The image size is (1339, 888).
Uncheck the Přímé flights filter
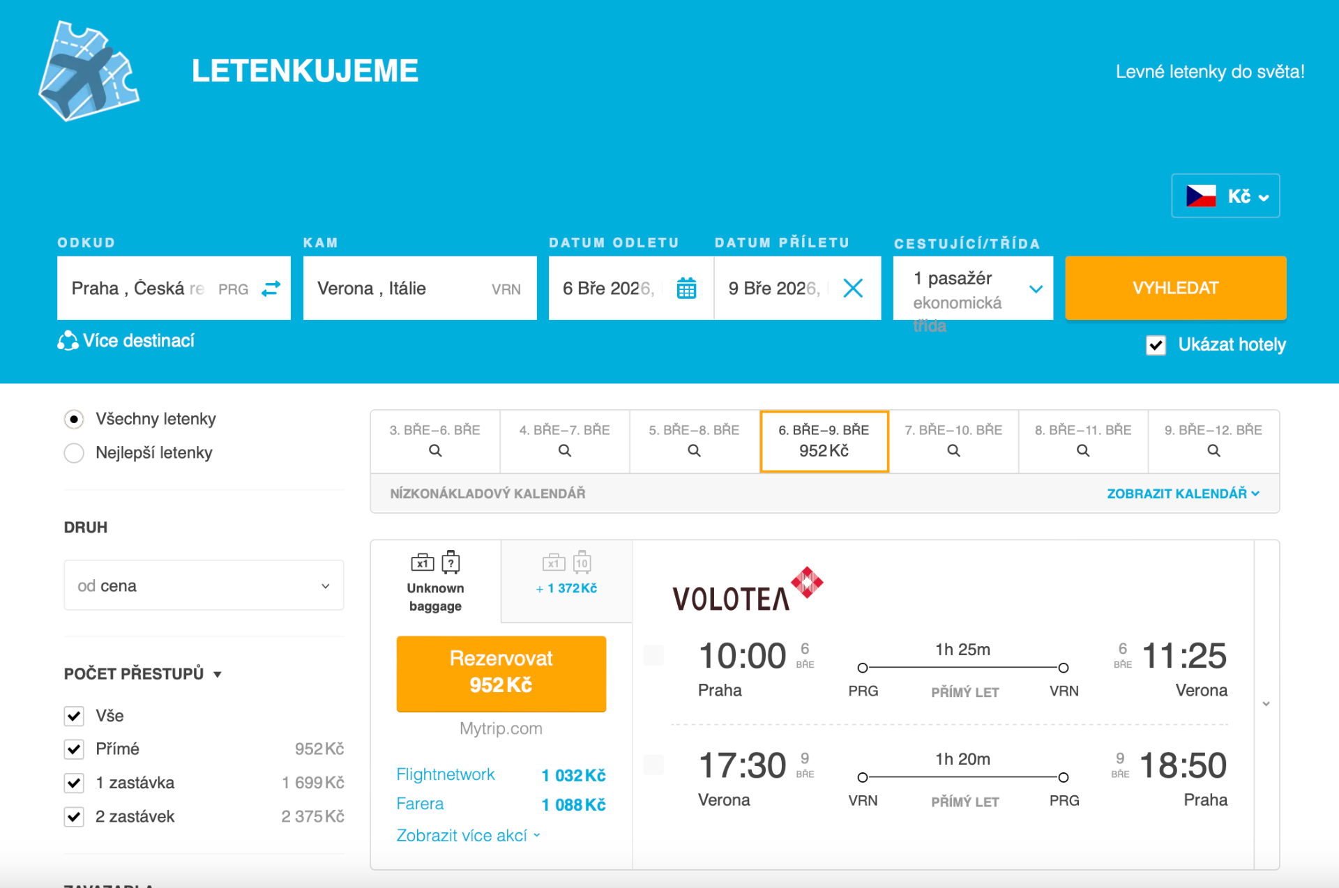[74, 749]
